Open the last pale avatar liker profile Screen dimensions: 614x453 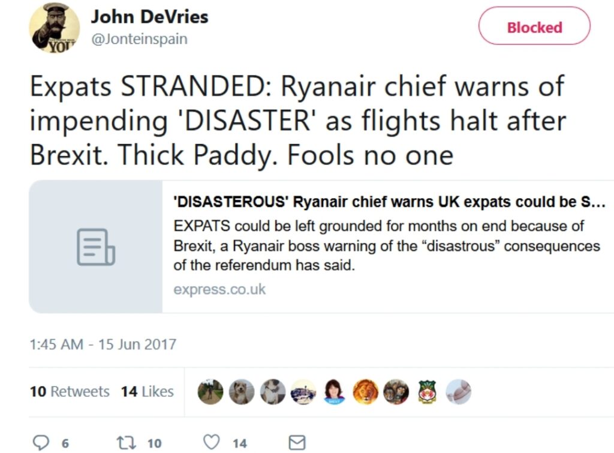(459, 391)
